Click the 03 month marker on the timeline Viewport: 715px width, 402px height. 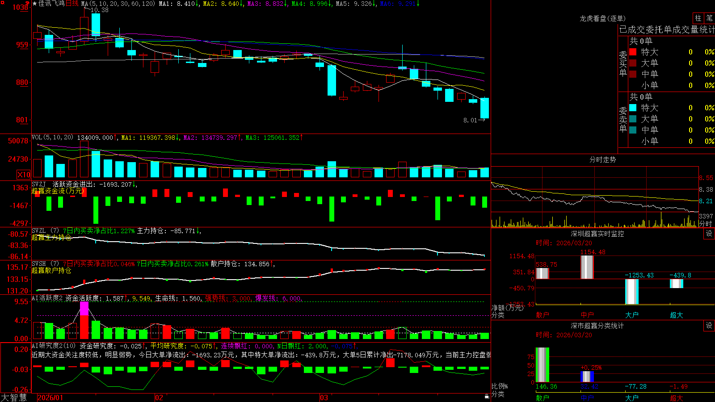click(x=324, y=398)
